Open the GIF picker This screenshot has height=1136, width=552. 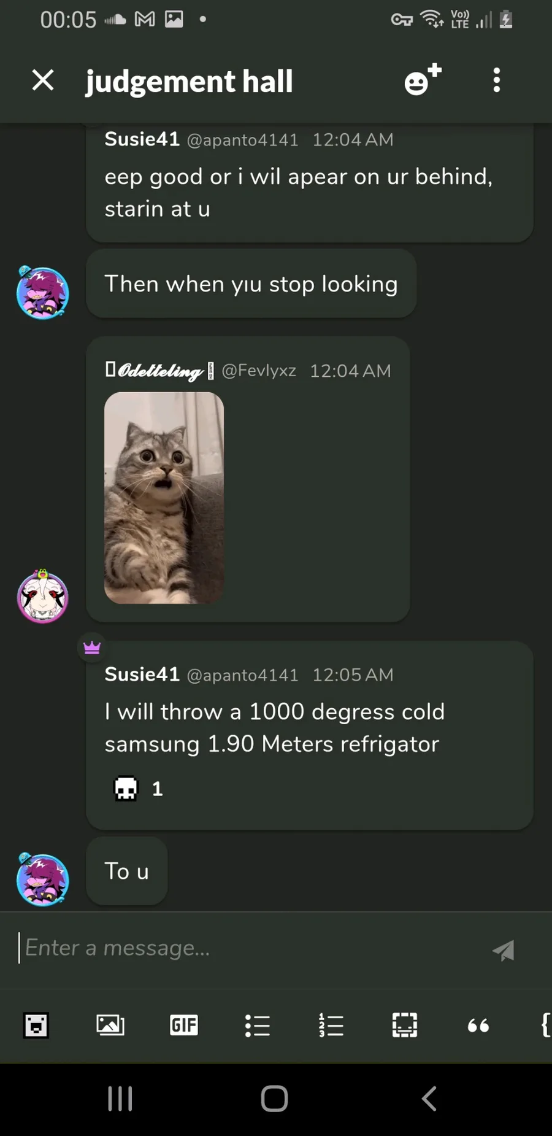click(184, 1025)
